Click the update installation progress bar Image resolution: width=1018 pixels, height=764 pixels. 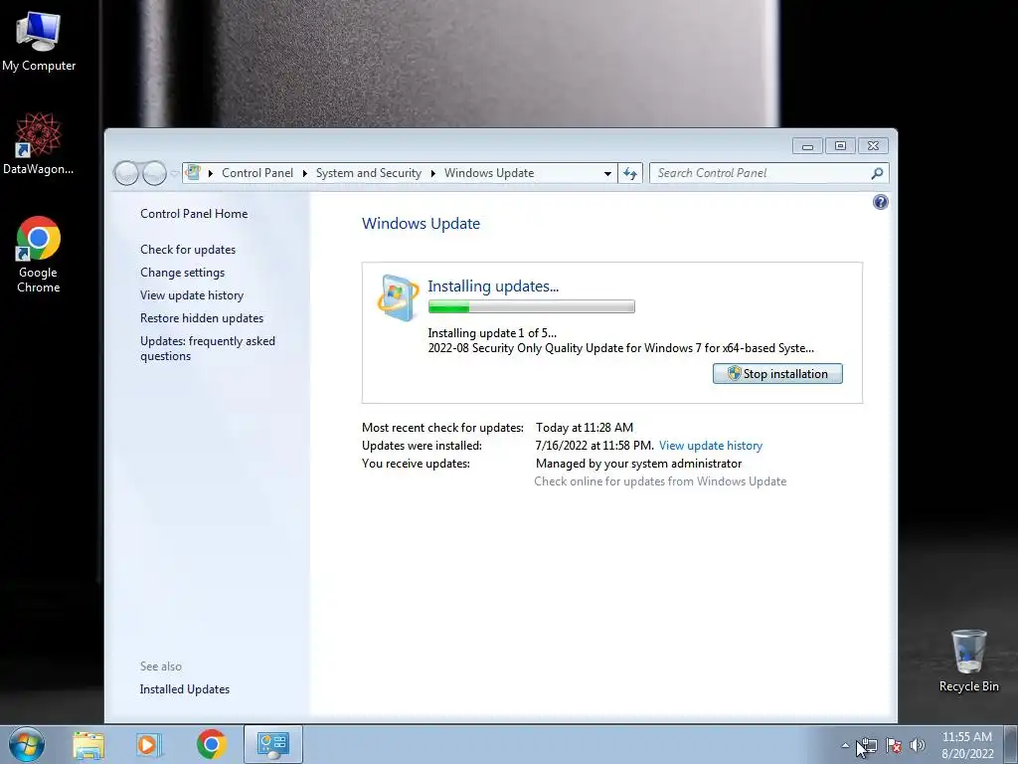tap(531, 306)
